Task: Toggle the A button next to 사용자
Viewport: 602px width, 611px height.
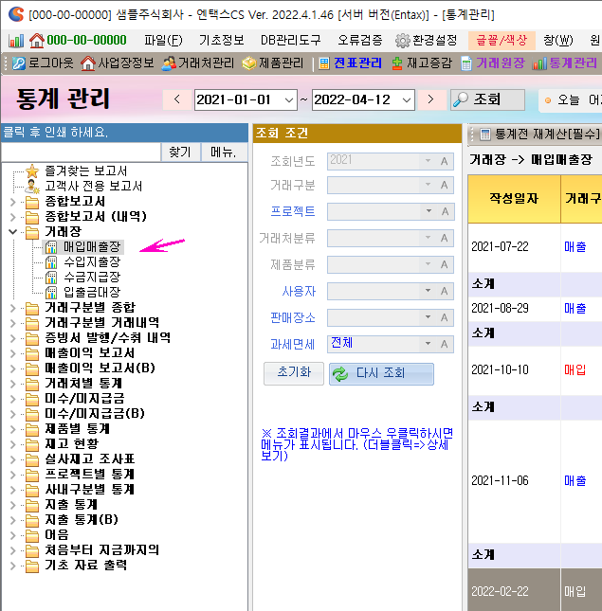Action: (445, 291)
